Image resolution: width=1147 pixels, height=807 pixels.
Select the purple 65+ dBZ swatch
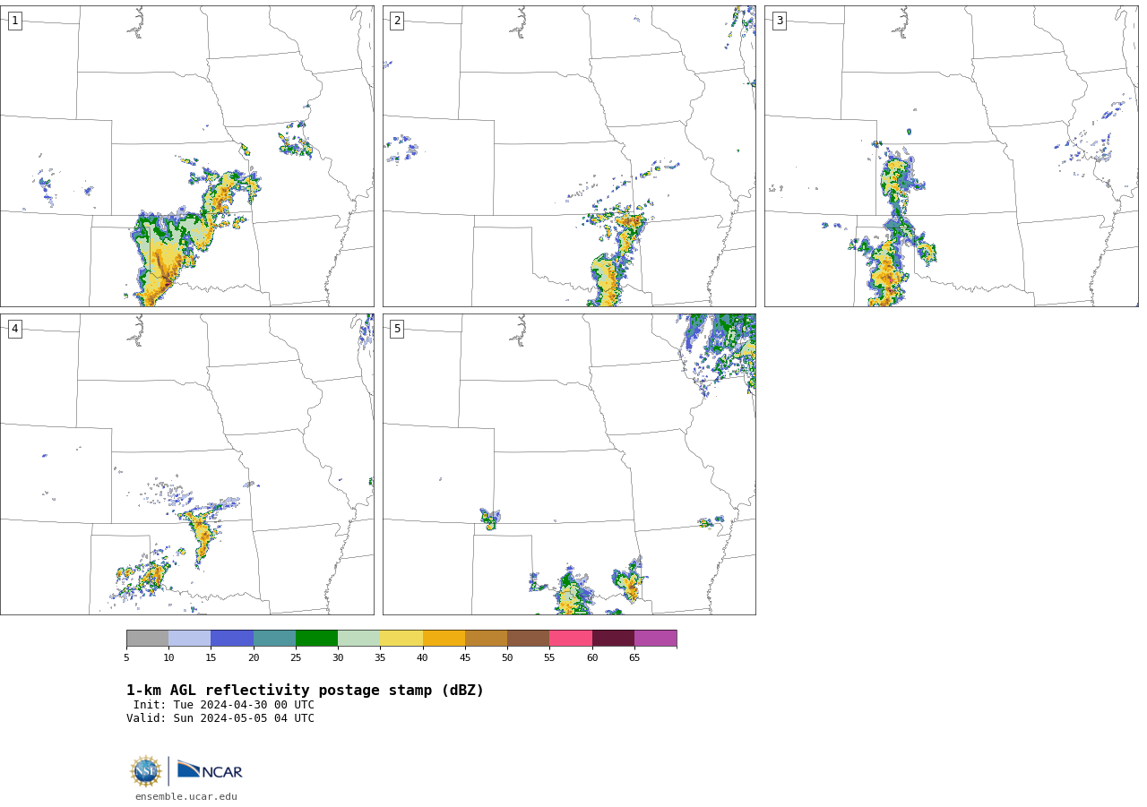[x=655, y=639]
